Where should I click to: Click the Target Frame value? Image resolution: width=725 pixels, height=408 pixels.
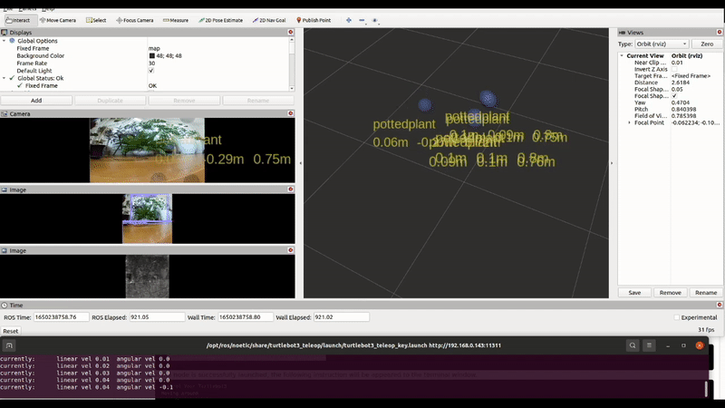[x=691, y=76]
